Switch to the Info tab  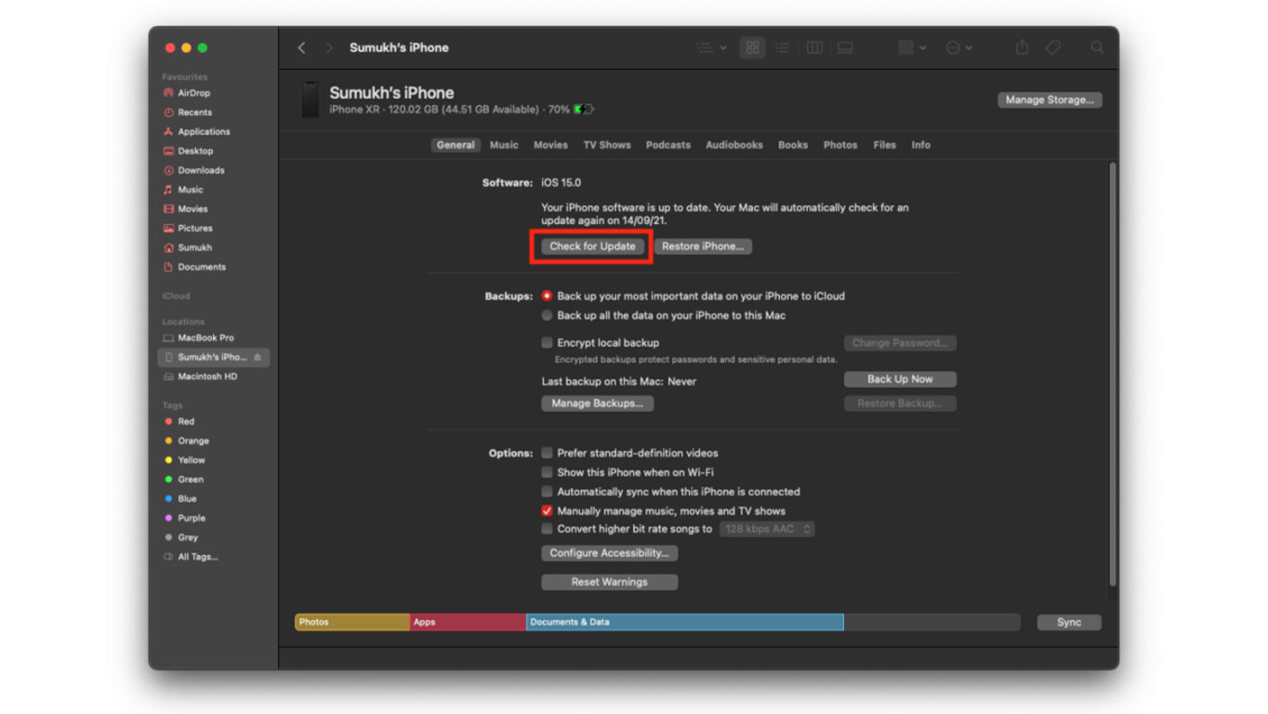pos(921,145)
